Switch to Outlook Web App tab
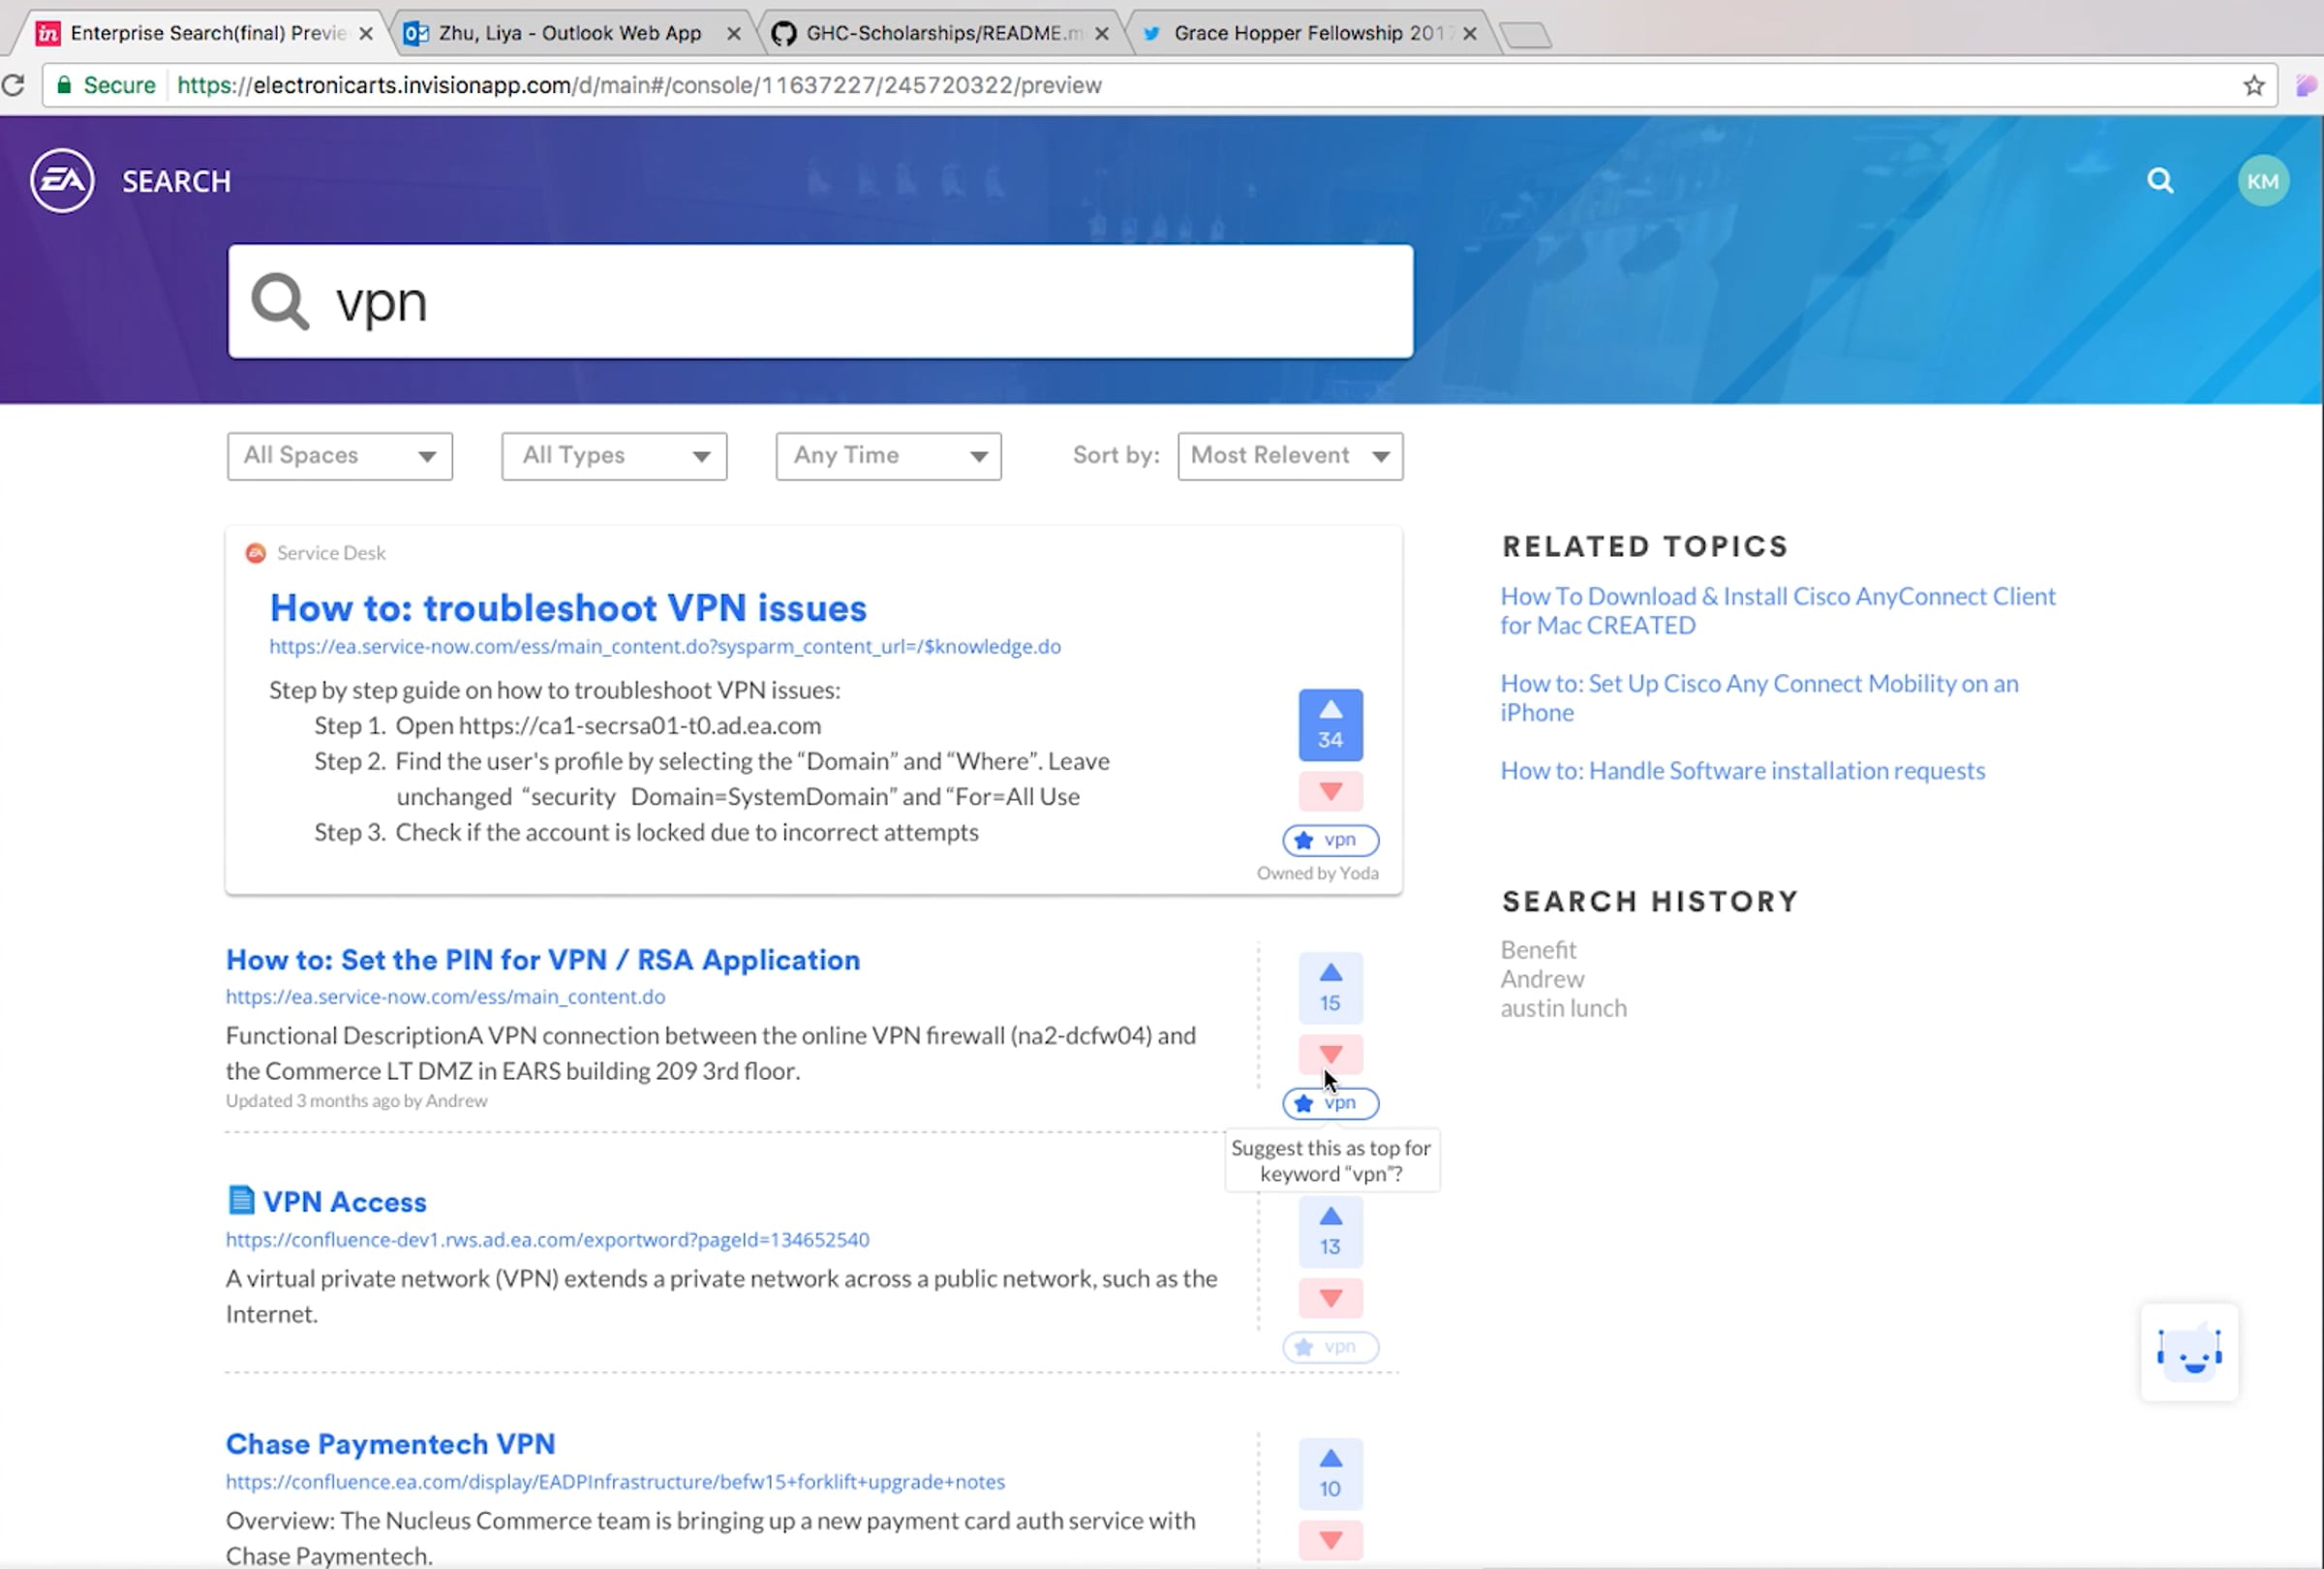 (570, 33)
